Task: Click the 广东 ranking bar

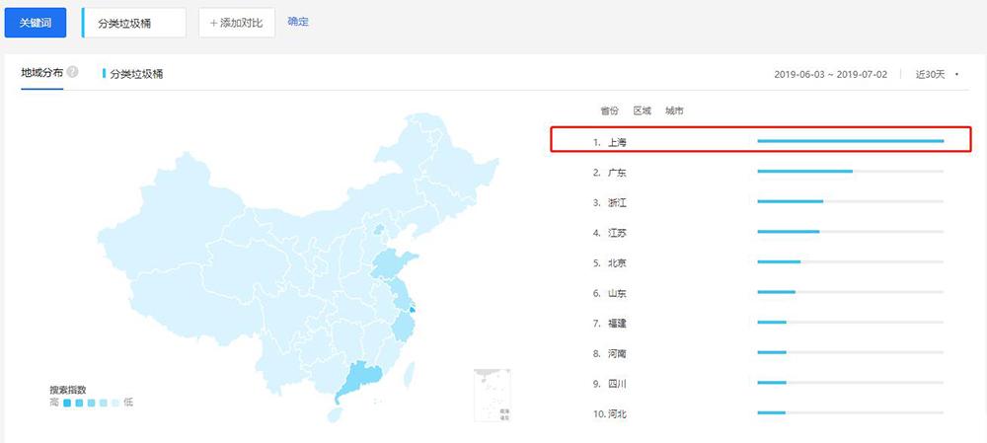Action: pos(804,172)
